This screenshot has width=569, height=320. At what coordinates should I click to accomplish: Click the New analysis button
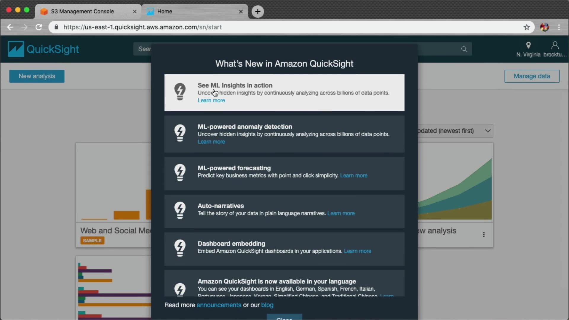[x=37, y=76]
